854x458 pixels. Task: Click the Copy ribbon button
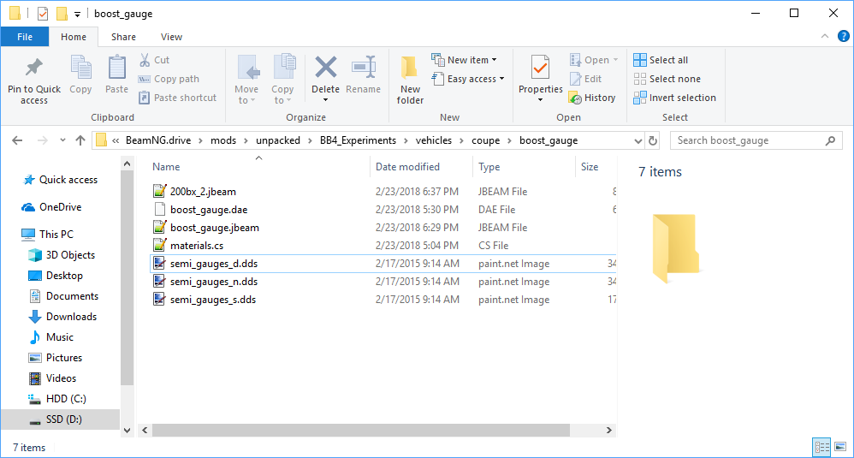[x=80, y=75]
